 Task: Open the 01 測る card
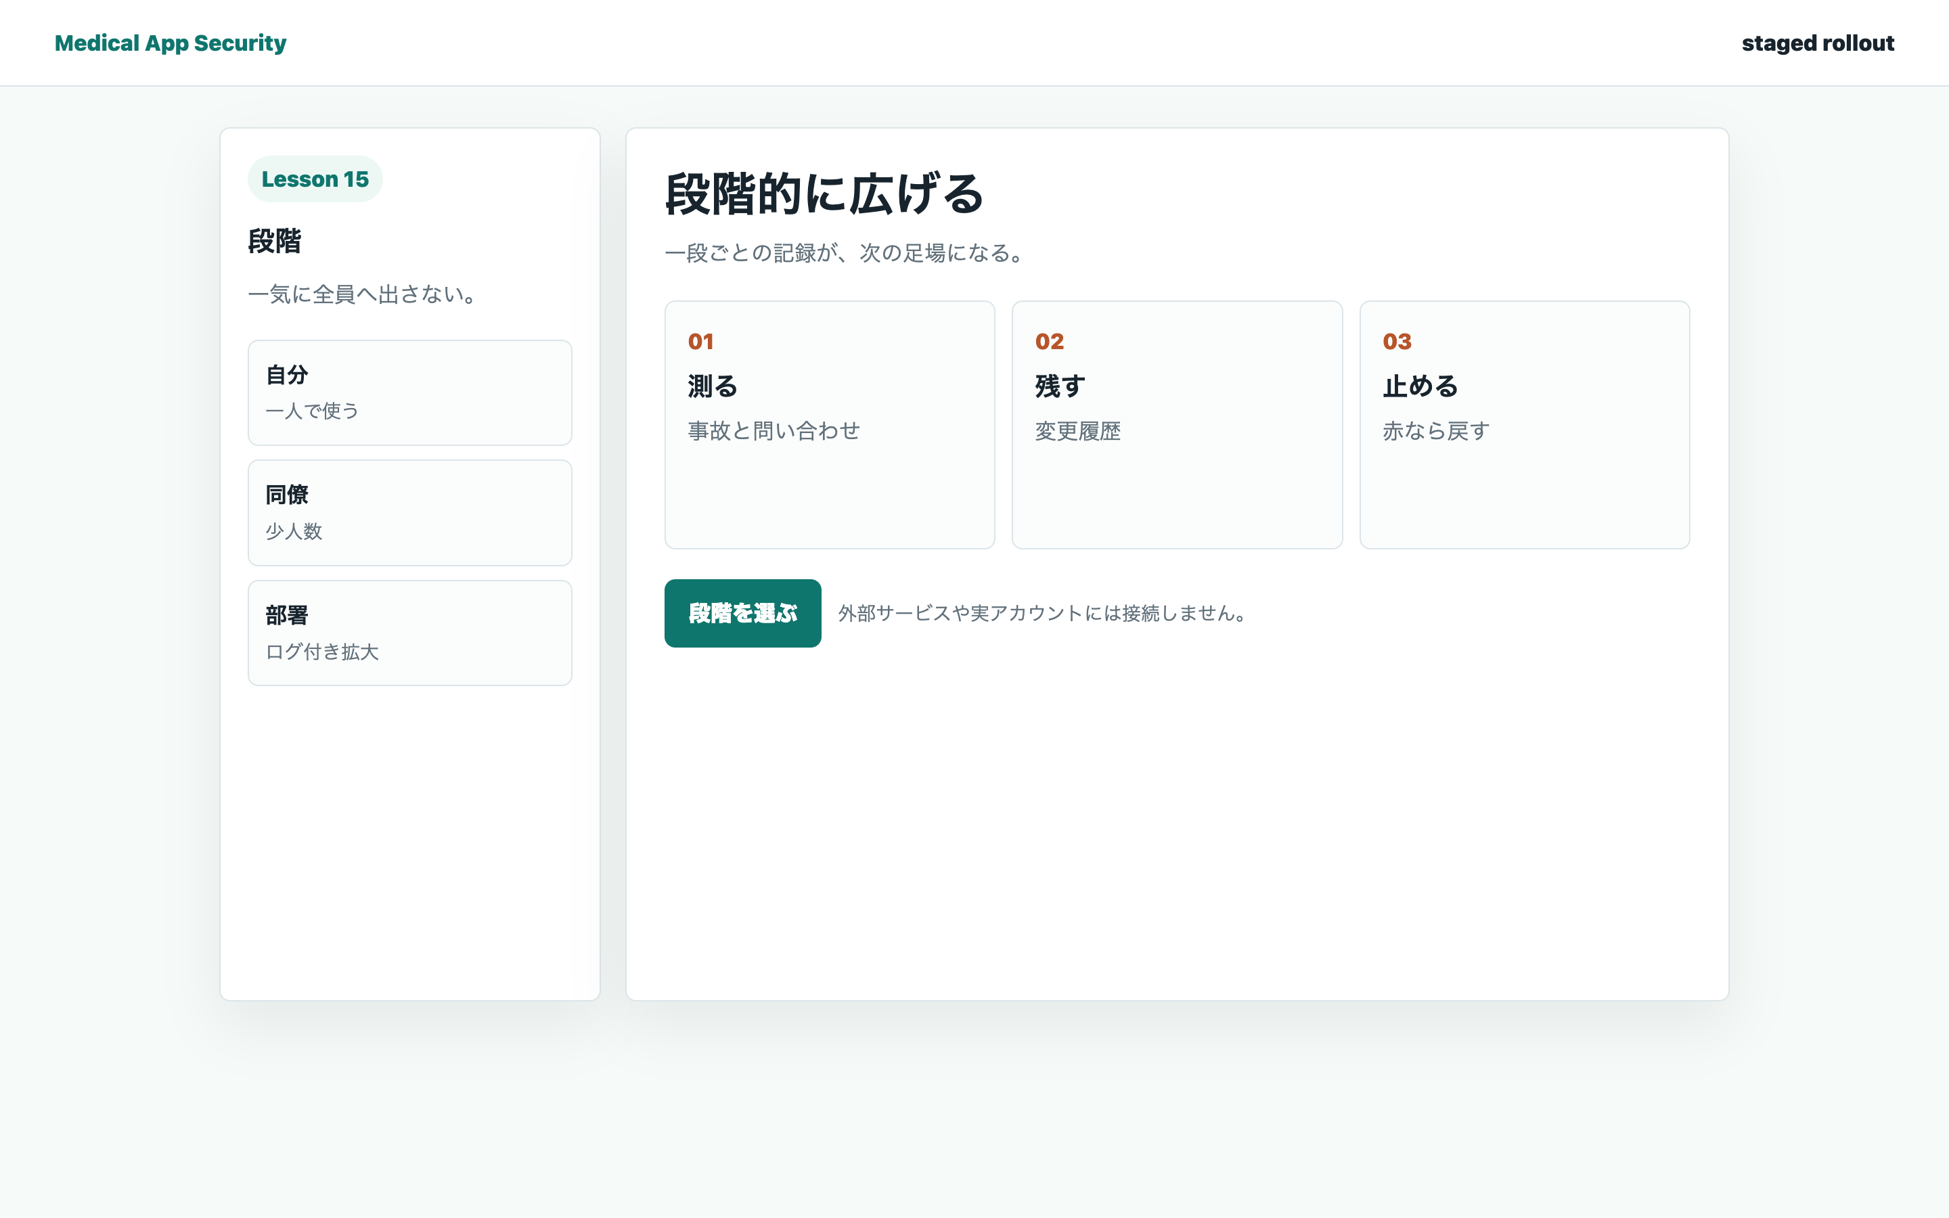pos(830,424)
